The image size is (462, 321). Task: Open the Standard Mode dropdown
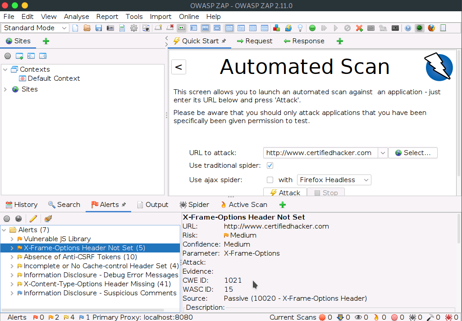pos(36,28)
